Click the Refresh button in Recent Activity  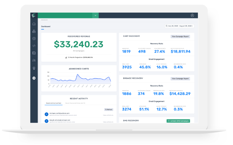click(109, 110)
